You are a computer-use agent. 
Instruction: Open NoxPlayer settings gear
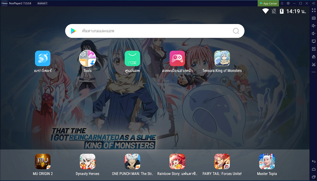tap(288, 3)
